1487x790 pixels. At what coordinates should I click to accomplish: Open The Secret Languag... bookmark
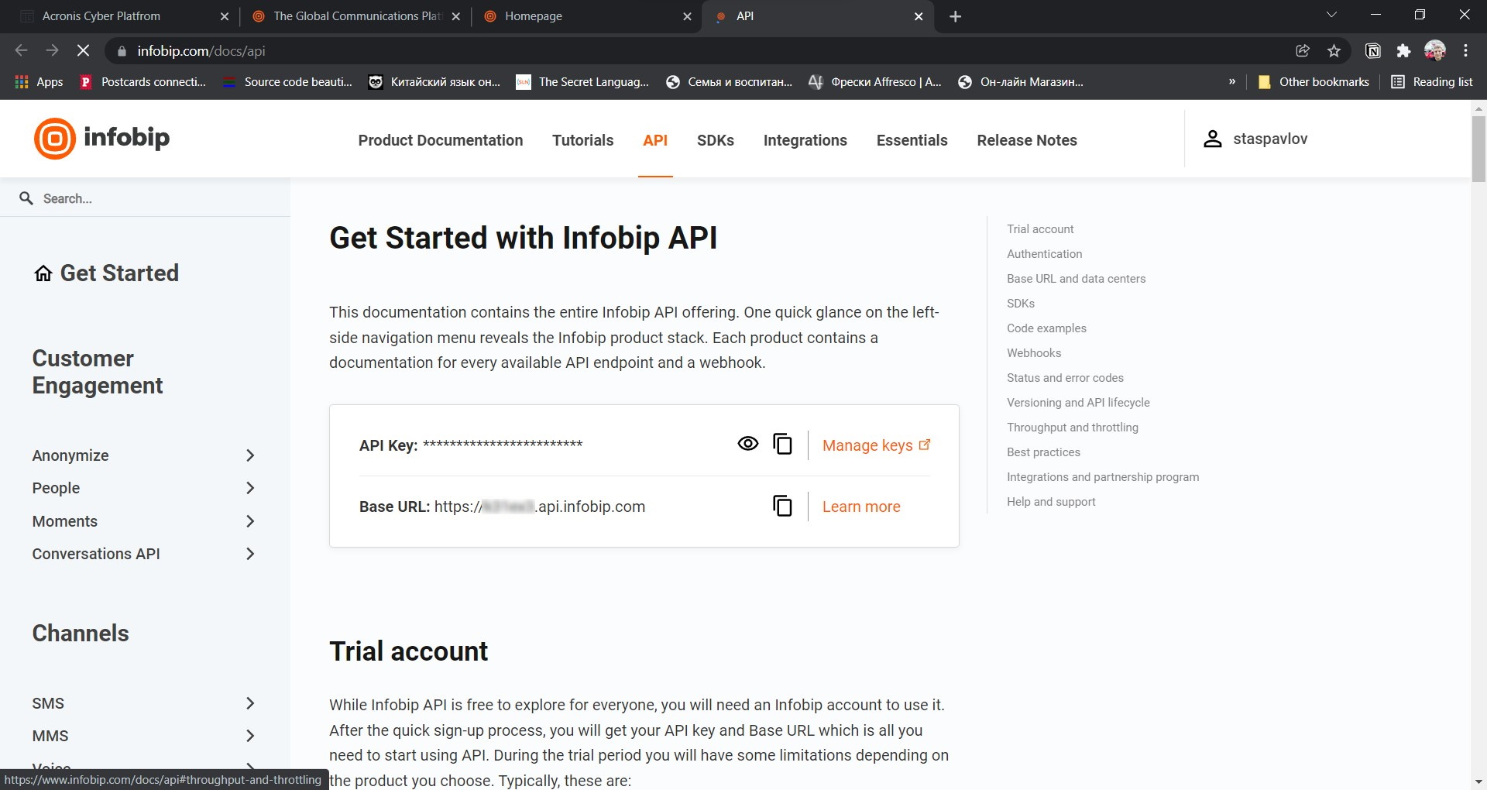[x=583, y=81]
